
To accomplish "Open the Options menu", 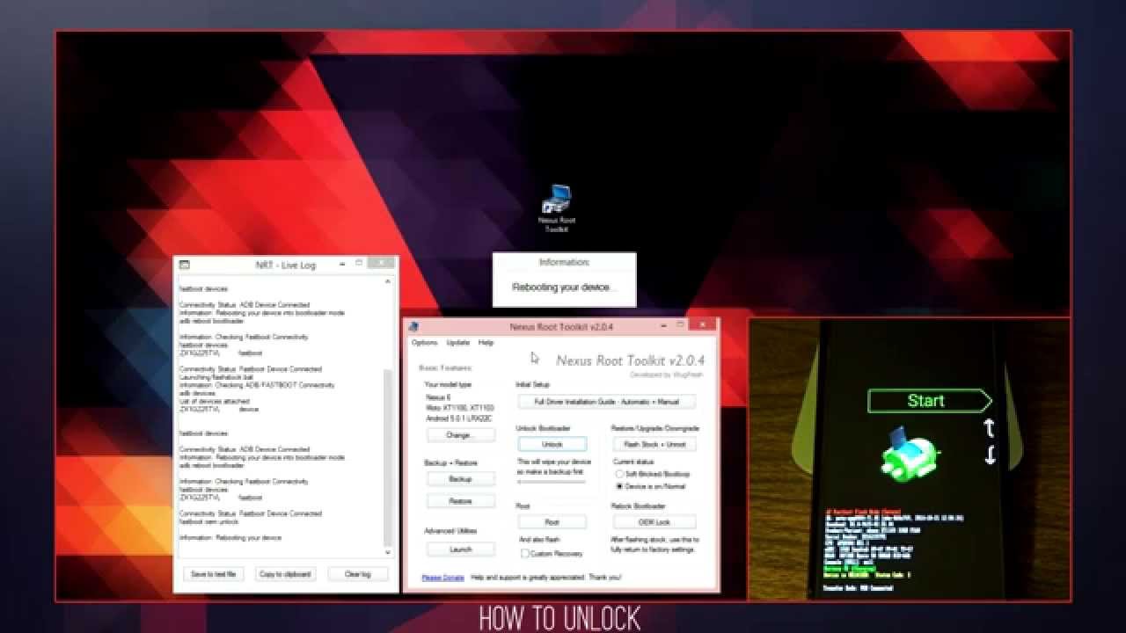I will coord(424,343).
